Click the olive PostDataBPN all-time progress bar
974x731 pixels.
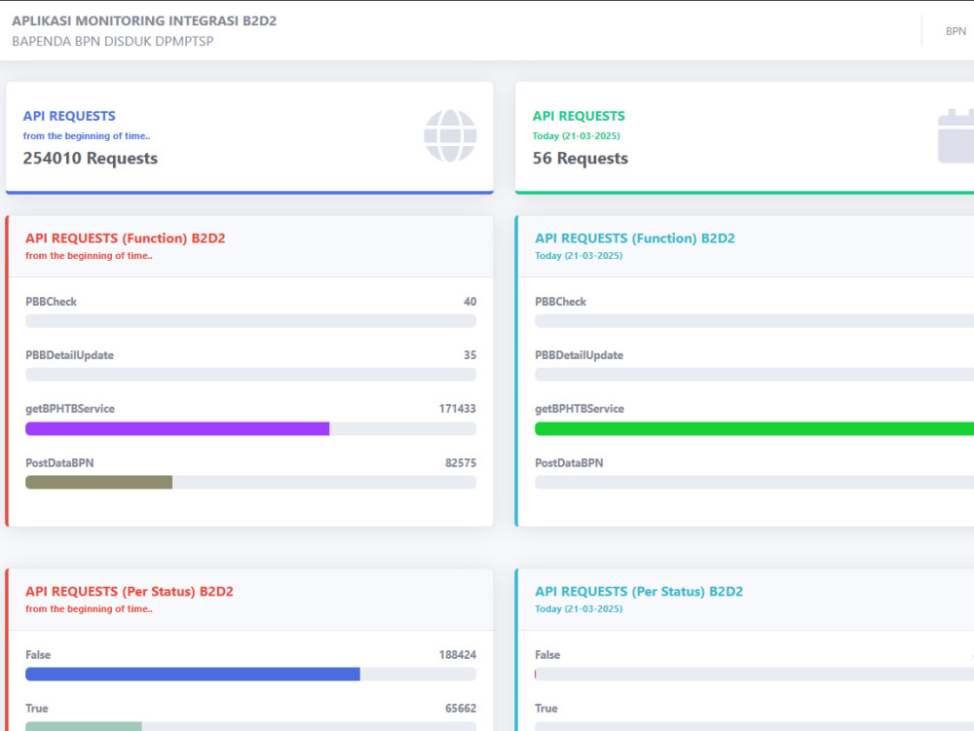98,482
